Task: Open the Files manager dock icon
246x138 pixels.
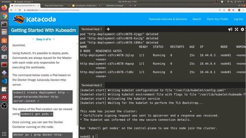Action: pyautogui.click(x=4, y=32)
